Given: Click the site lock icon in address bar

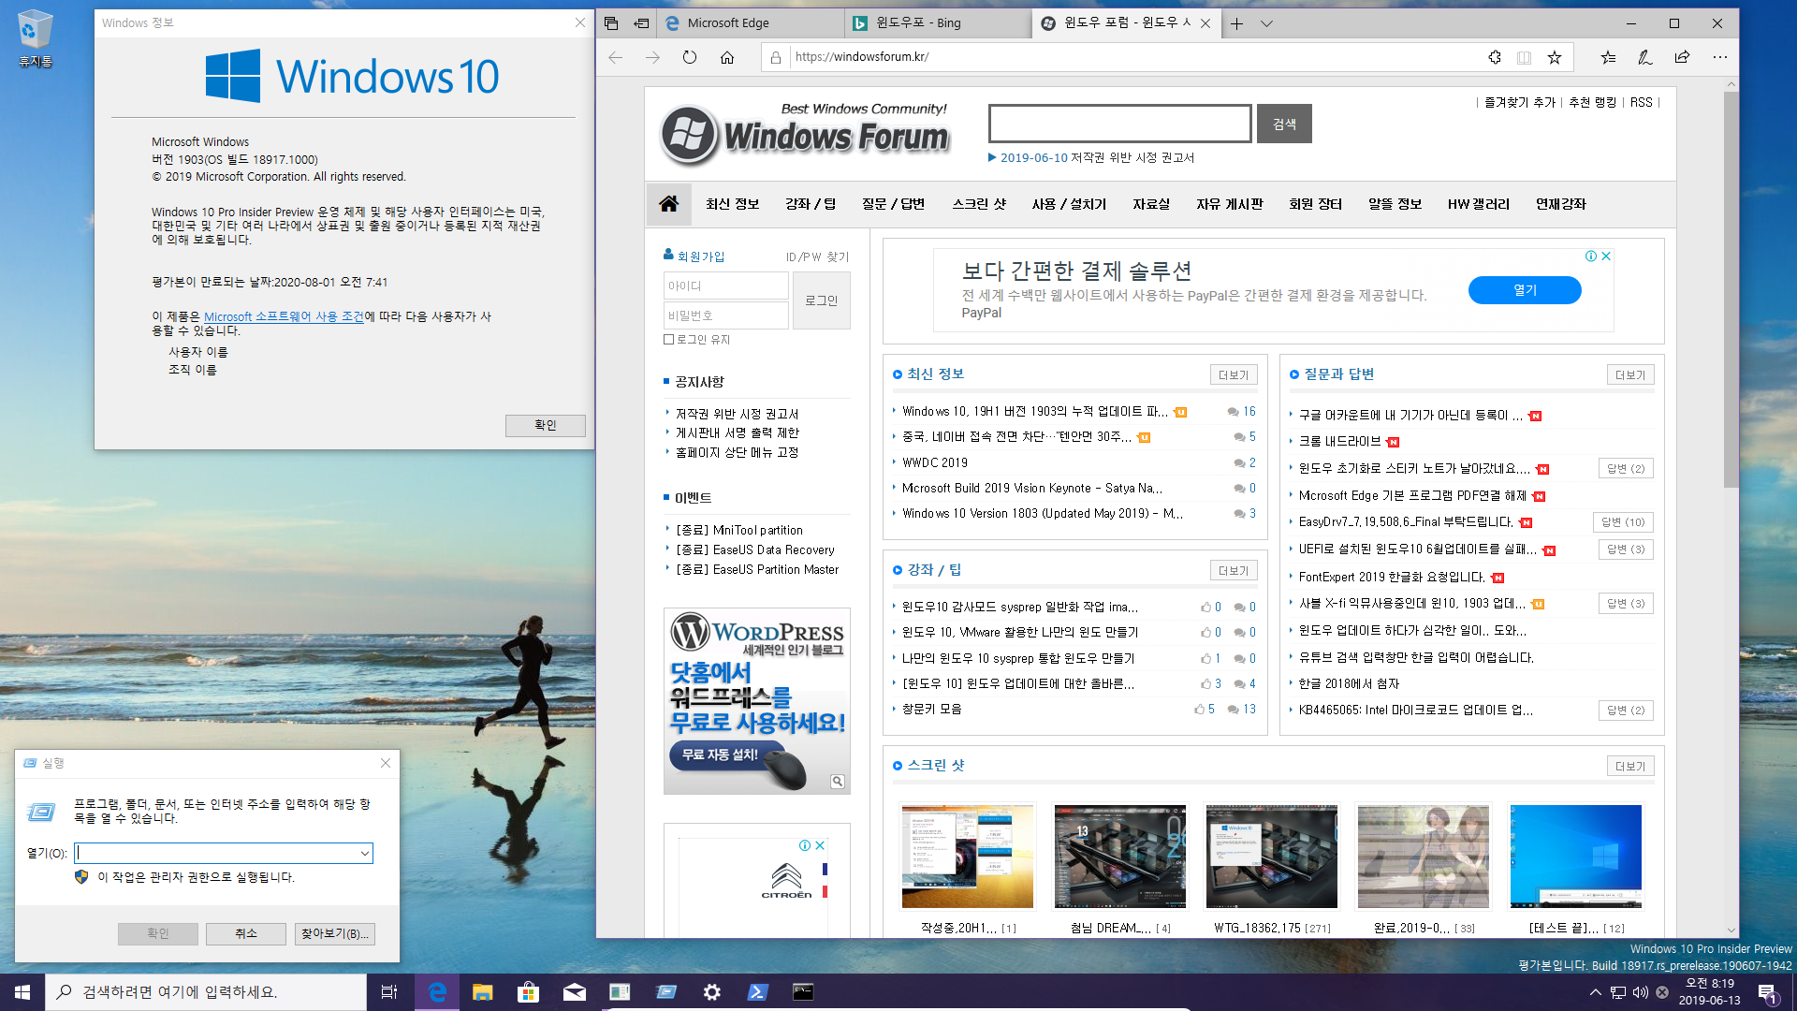Looking at the screenshot, I should tap(775, 57).
